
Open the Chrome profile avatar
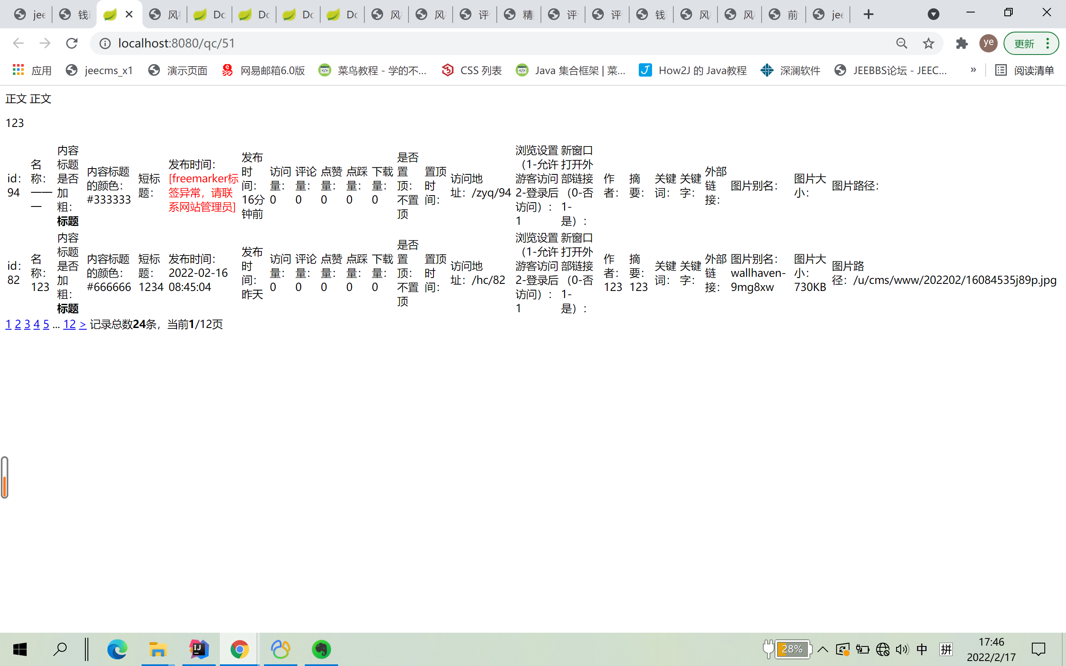(x=988, y=43)
